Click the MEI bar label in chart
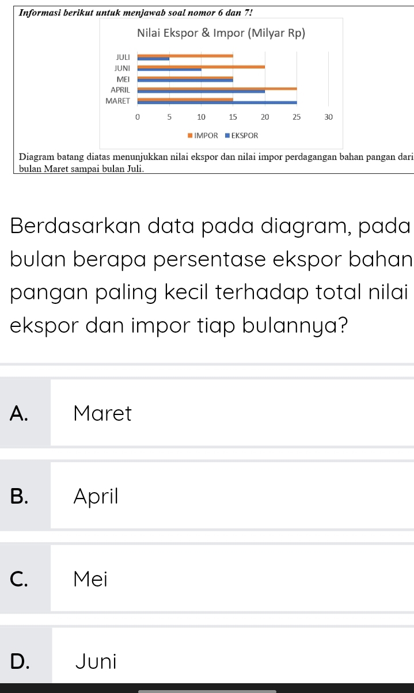This screenshot has height=693, width=414. (124, 79)
